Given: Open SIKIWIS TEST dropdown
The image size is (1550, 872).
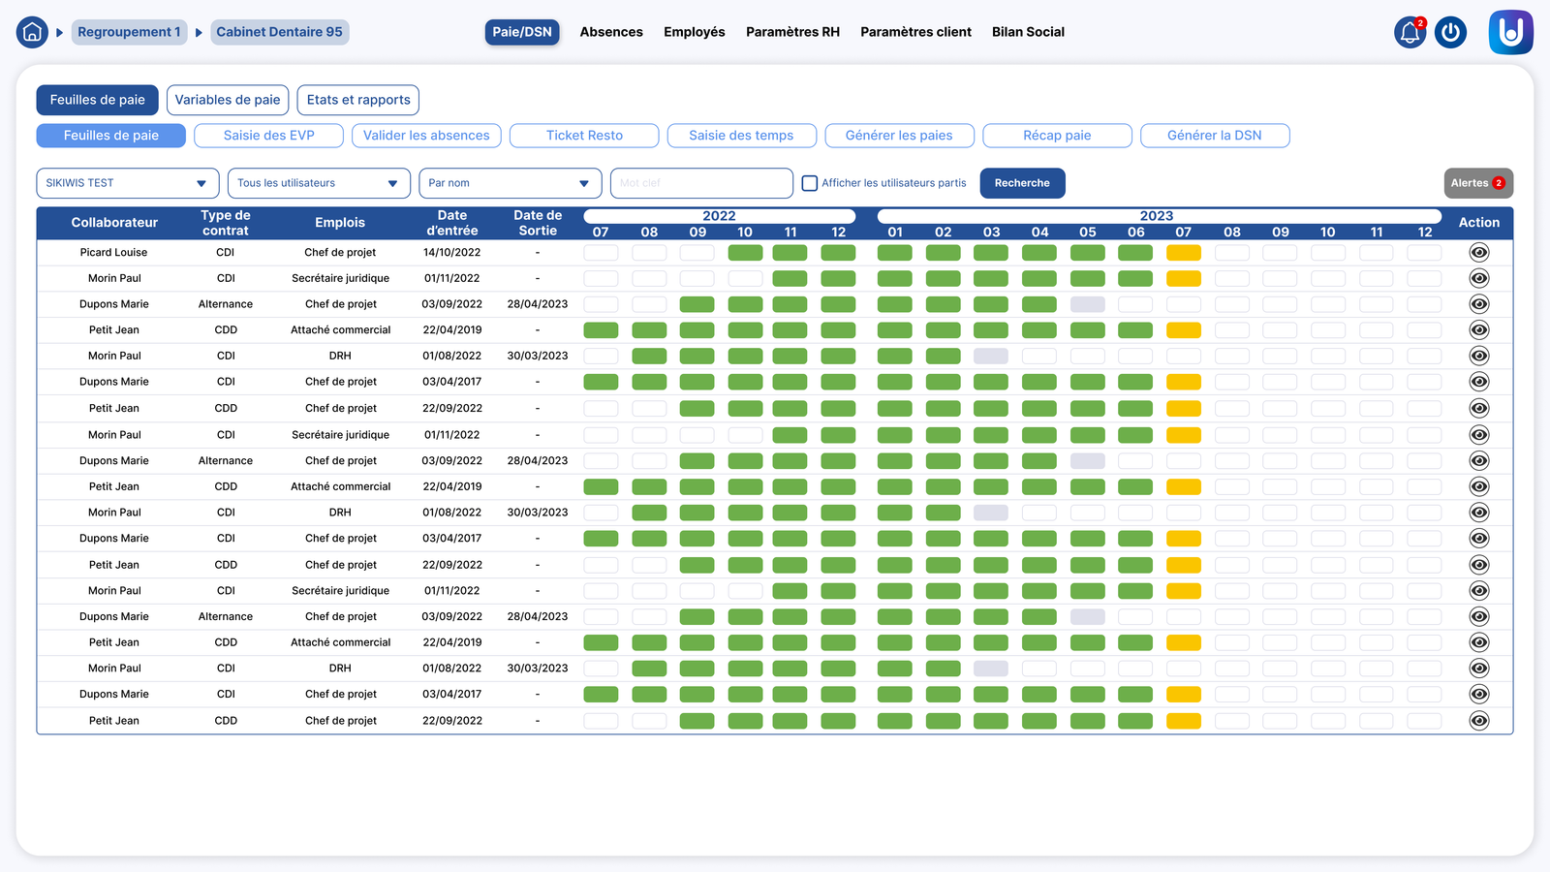Looking at the screenshot, I should pos(128,183).
